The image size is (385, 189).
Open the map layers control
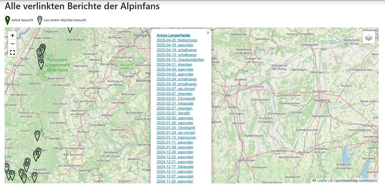369,37
